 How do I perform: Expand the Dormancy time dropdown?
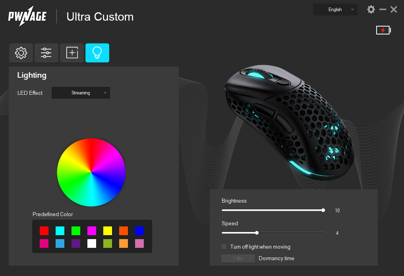click(238, 258)
